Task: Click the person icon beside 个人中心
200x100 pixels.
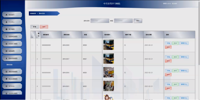Action: (x=7, y=22)
